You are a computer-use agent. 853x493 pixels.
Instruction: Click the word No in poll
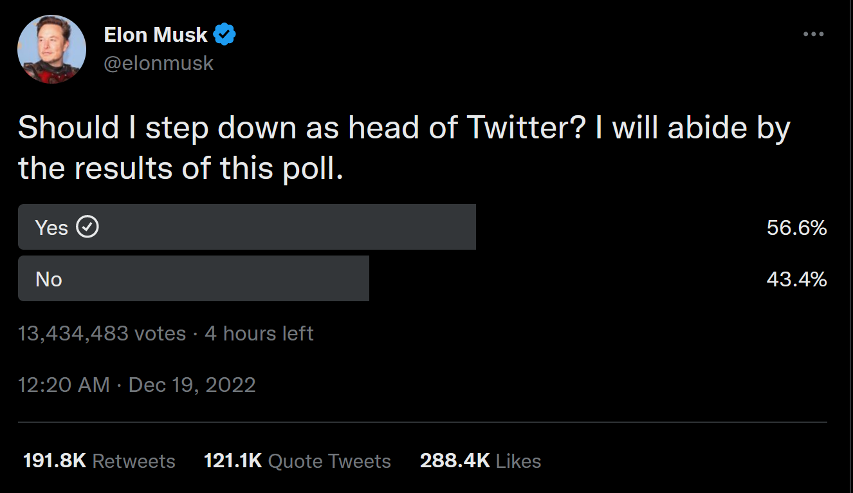[x=49, y=279]
